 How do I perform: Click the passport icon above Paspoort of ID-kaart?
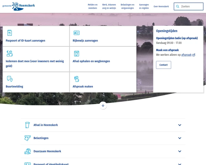(x=10, y=33)
